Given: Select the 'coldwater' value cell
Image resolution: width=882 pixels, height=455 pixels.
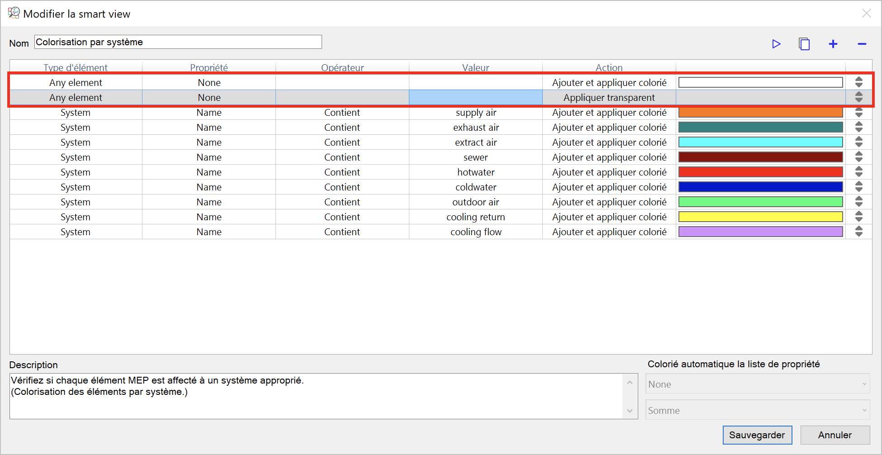Looking at the screenshot, I should [x=476, y=187].
